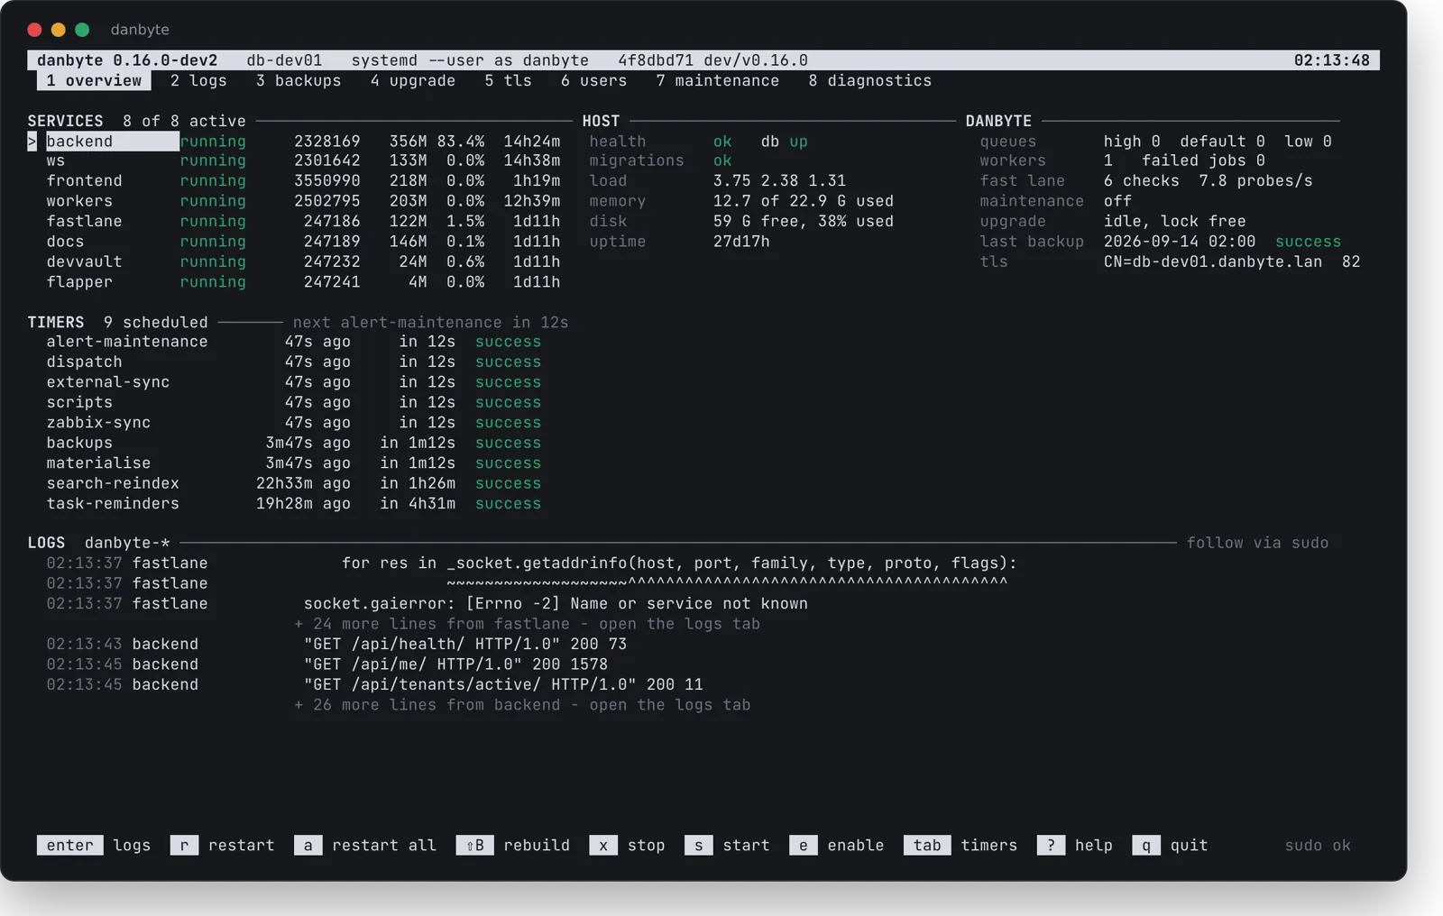Click the last backup success status
The height and width of the screenshot is (916, 1443).
(x=1308, y=242)
